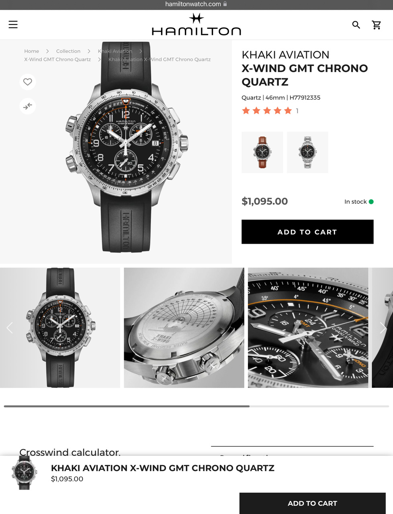This screenshot has height=514, width=393.
Task: Open Collection breadcrumb link
Action: [68, 51]
